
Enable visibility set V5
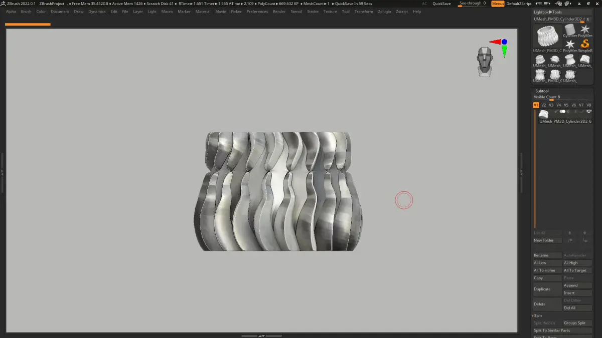566,105
